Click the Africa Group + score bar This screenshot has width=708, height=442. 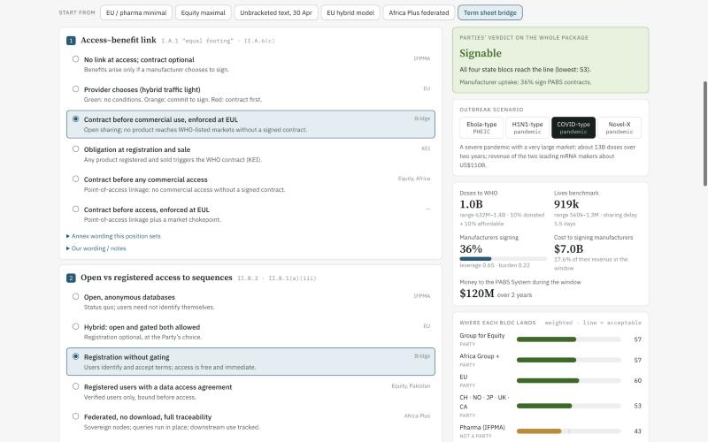click(568, 360)
